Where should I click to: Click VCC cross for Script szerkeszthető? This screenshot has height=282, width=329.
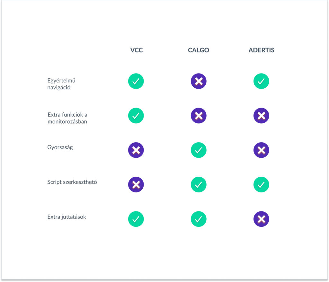point(136,185)
